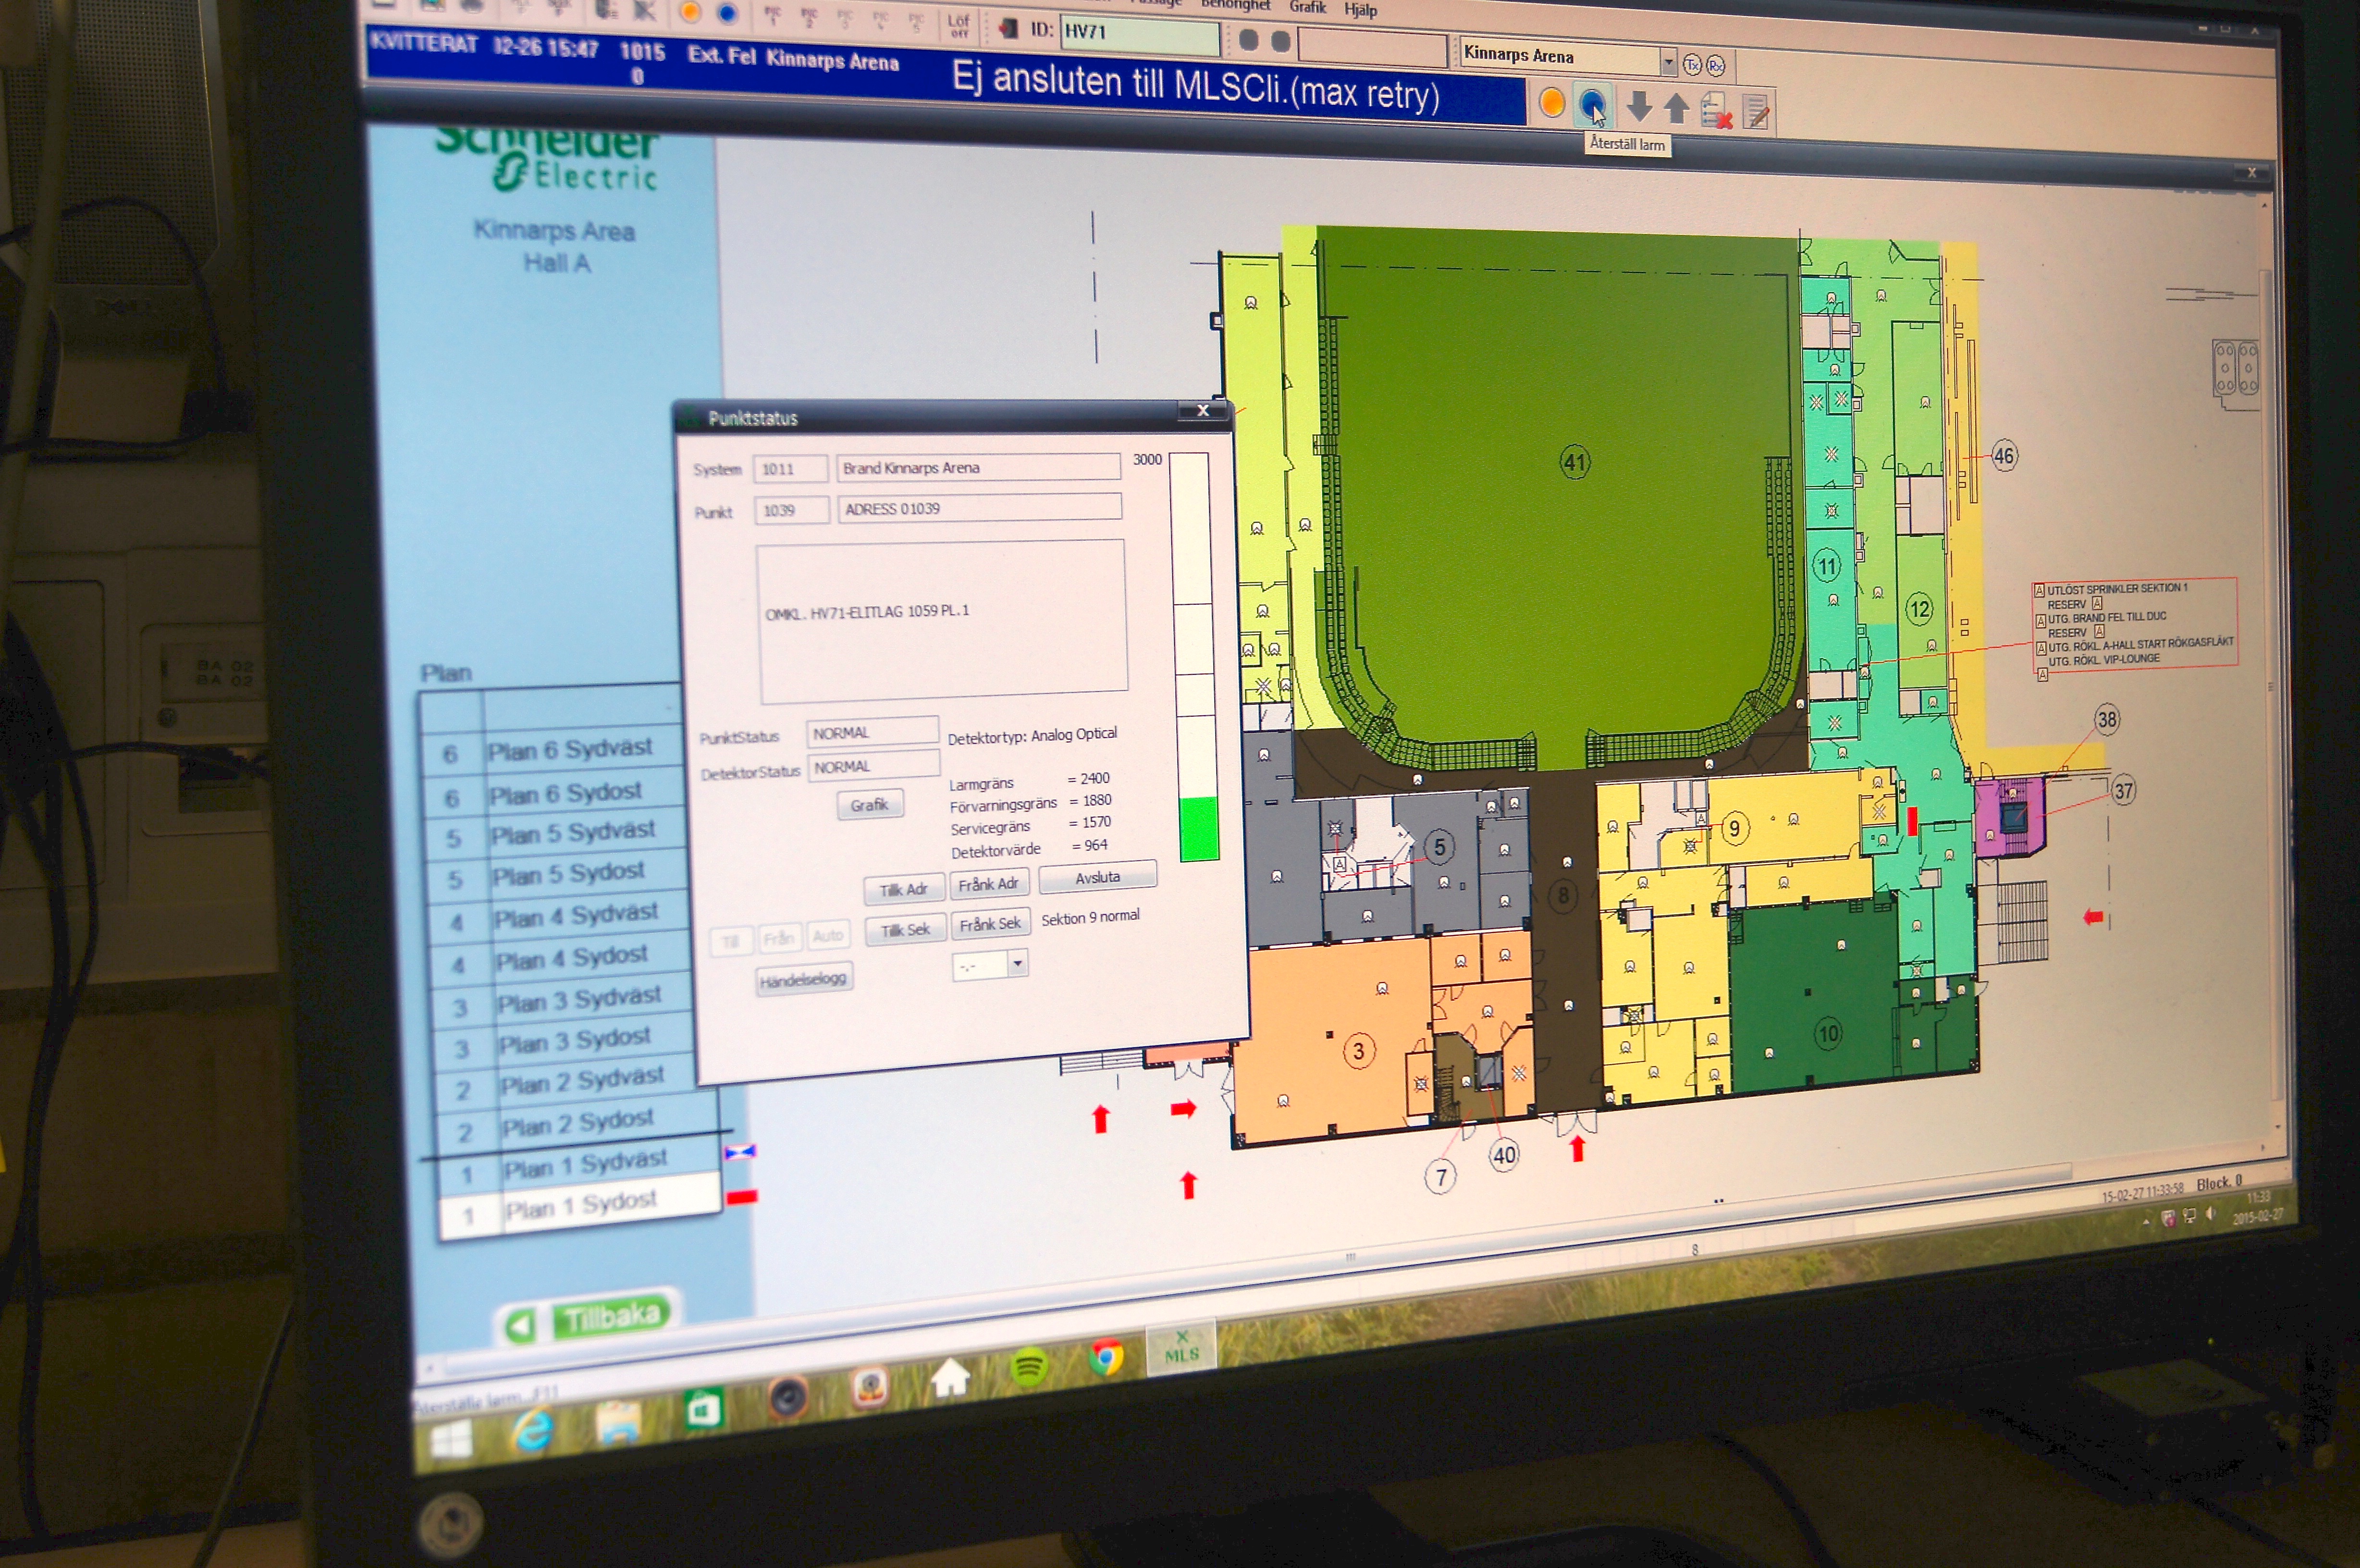Expand the small dropdown under Frånk Sek
Viewport: 2360px width, 1568px height.
[1017, 964]
